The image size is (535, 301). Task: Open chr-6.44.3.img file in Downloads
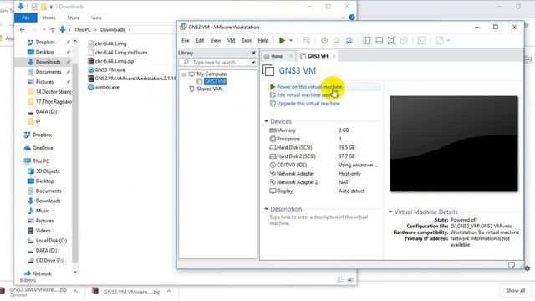[x=110, y=43]
